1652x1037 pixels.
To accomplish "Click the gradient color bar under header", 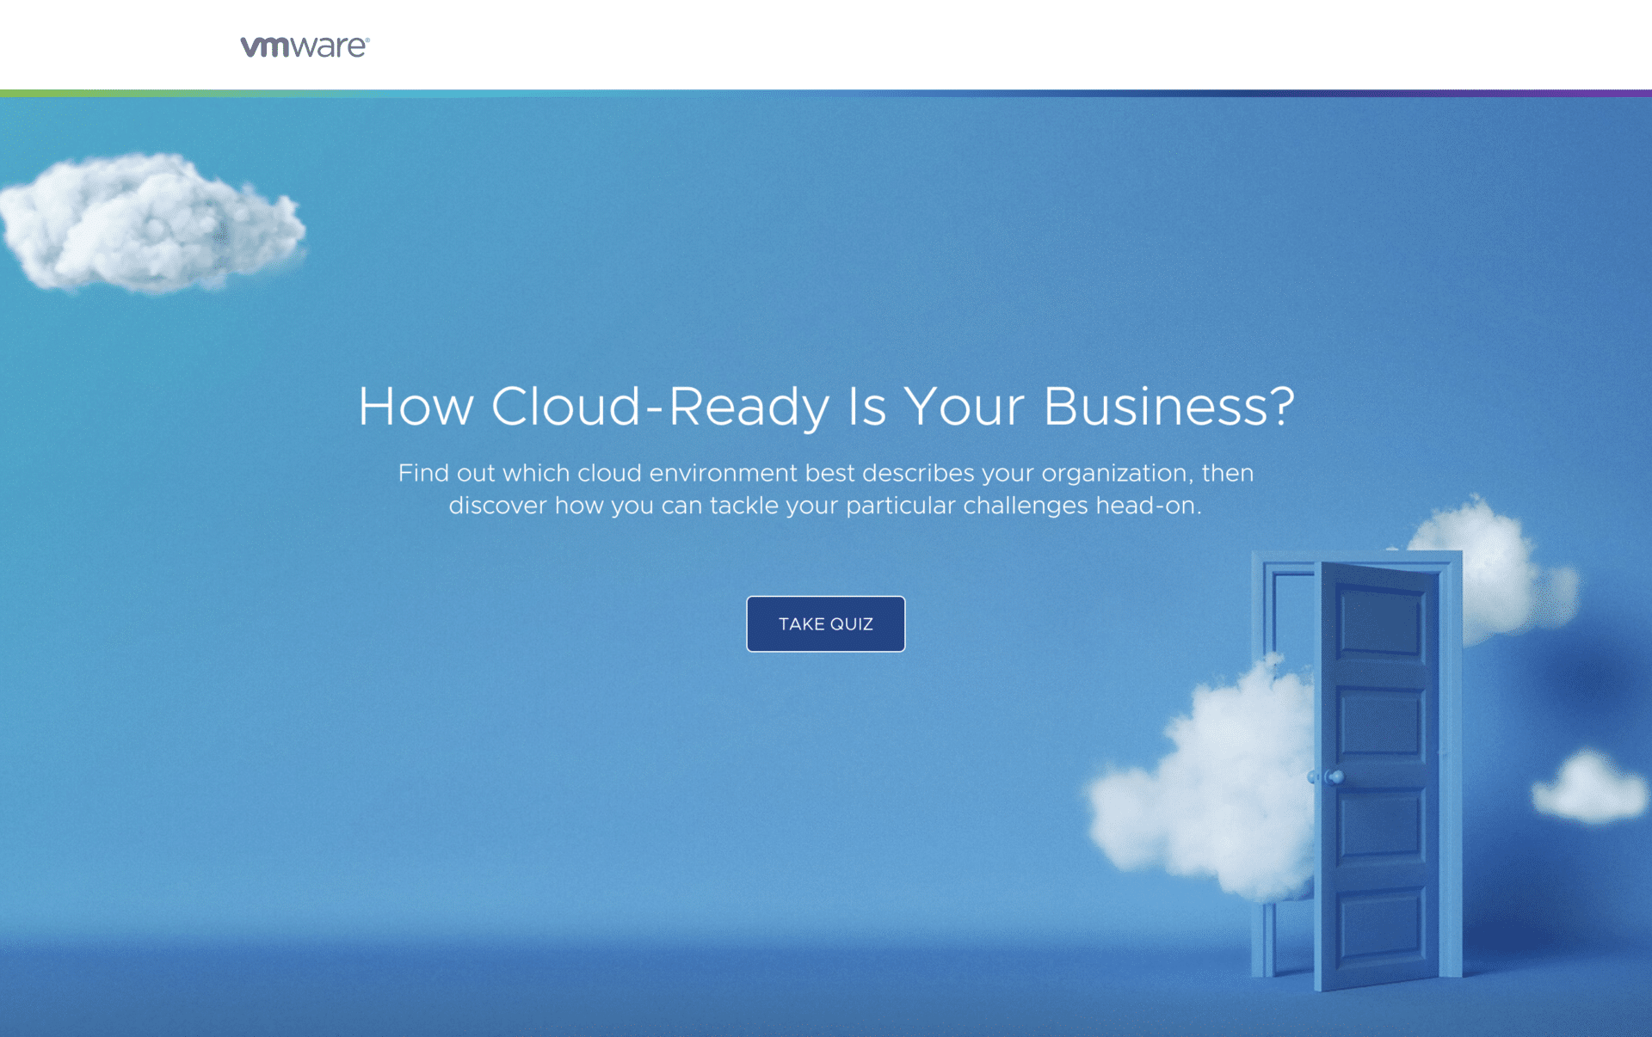I will tap(826, 93).
